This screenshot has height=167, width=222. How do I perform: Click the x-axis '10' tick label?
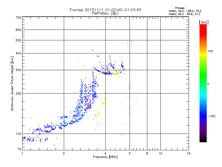[160, 153]
